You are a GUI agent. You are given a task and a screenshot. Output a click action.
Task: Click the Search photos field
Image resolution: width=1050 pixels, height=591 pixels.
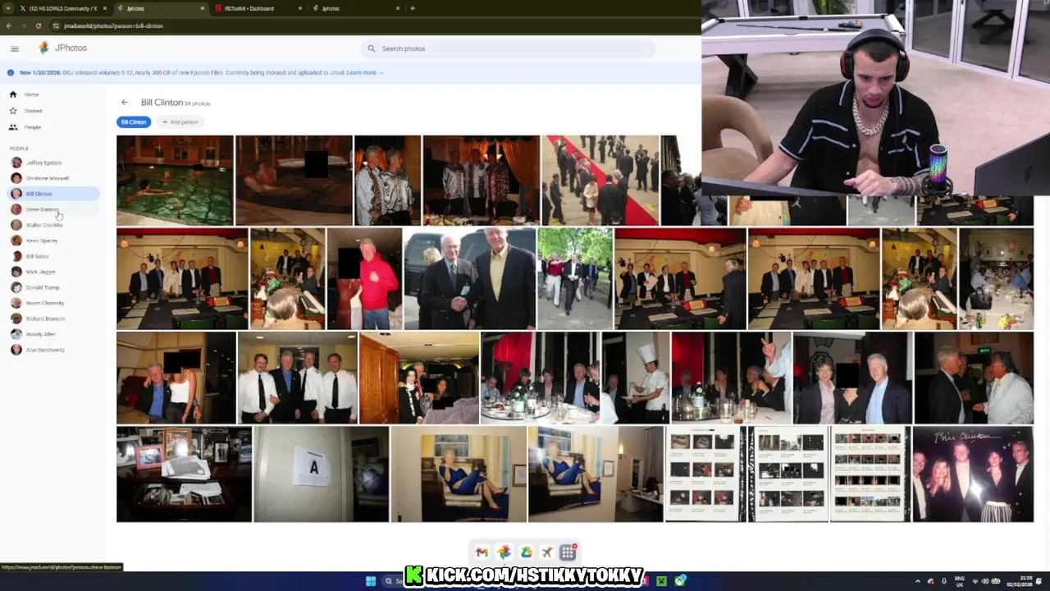[x=508, y=48]
